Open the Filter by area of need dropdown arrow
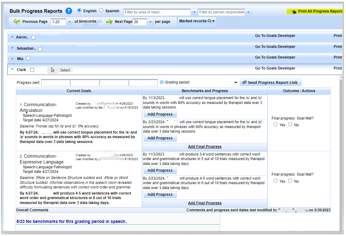This screenshot has width=346, height=236. (194, 12)
